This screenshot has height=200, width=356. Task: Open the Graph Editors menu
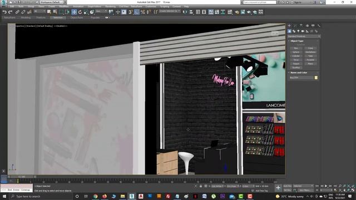pos(95,7)
